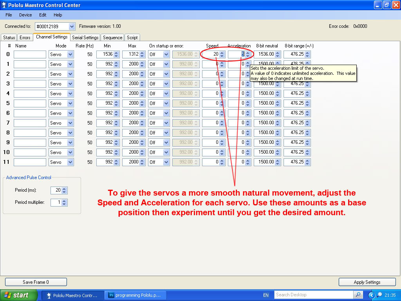This screenshot has height=301, width=401.
Task: Open the Mode dropdown for channel 10
Action: pyautogui.click(x=70, y=152)
